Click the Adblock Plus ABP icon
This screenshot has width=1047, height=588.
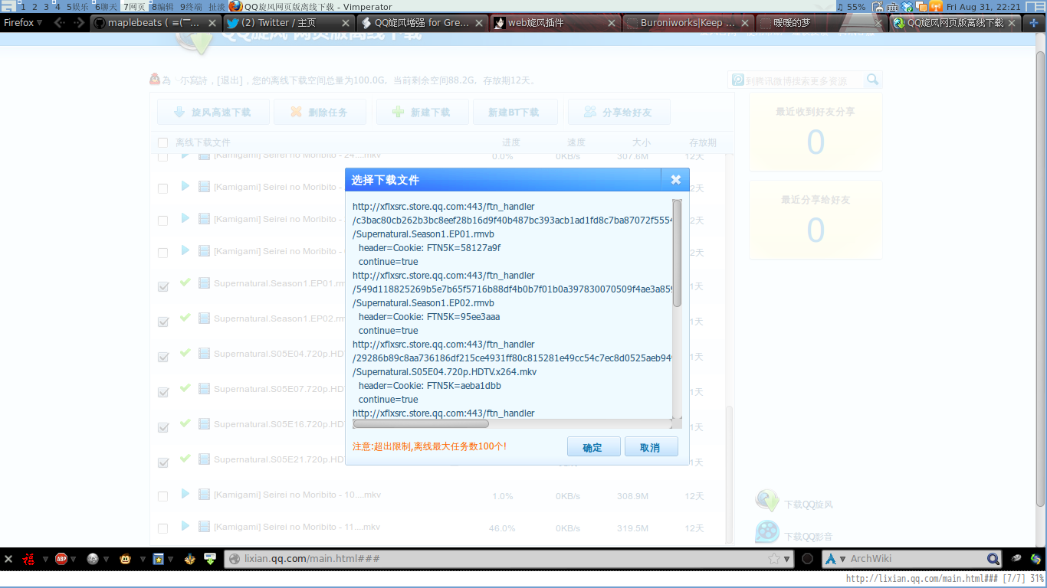[61, 559]
